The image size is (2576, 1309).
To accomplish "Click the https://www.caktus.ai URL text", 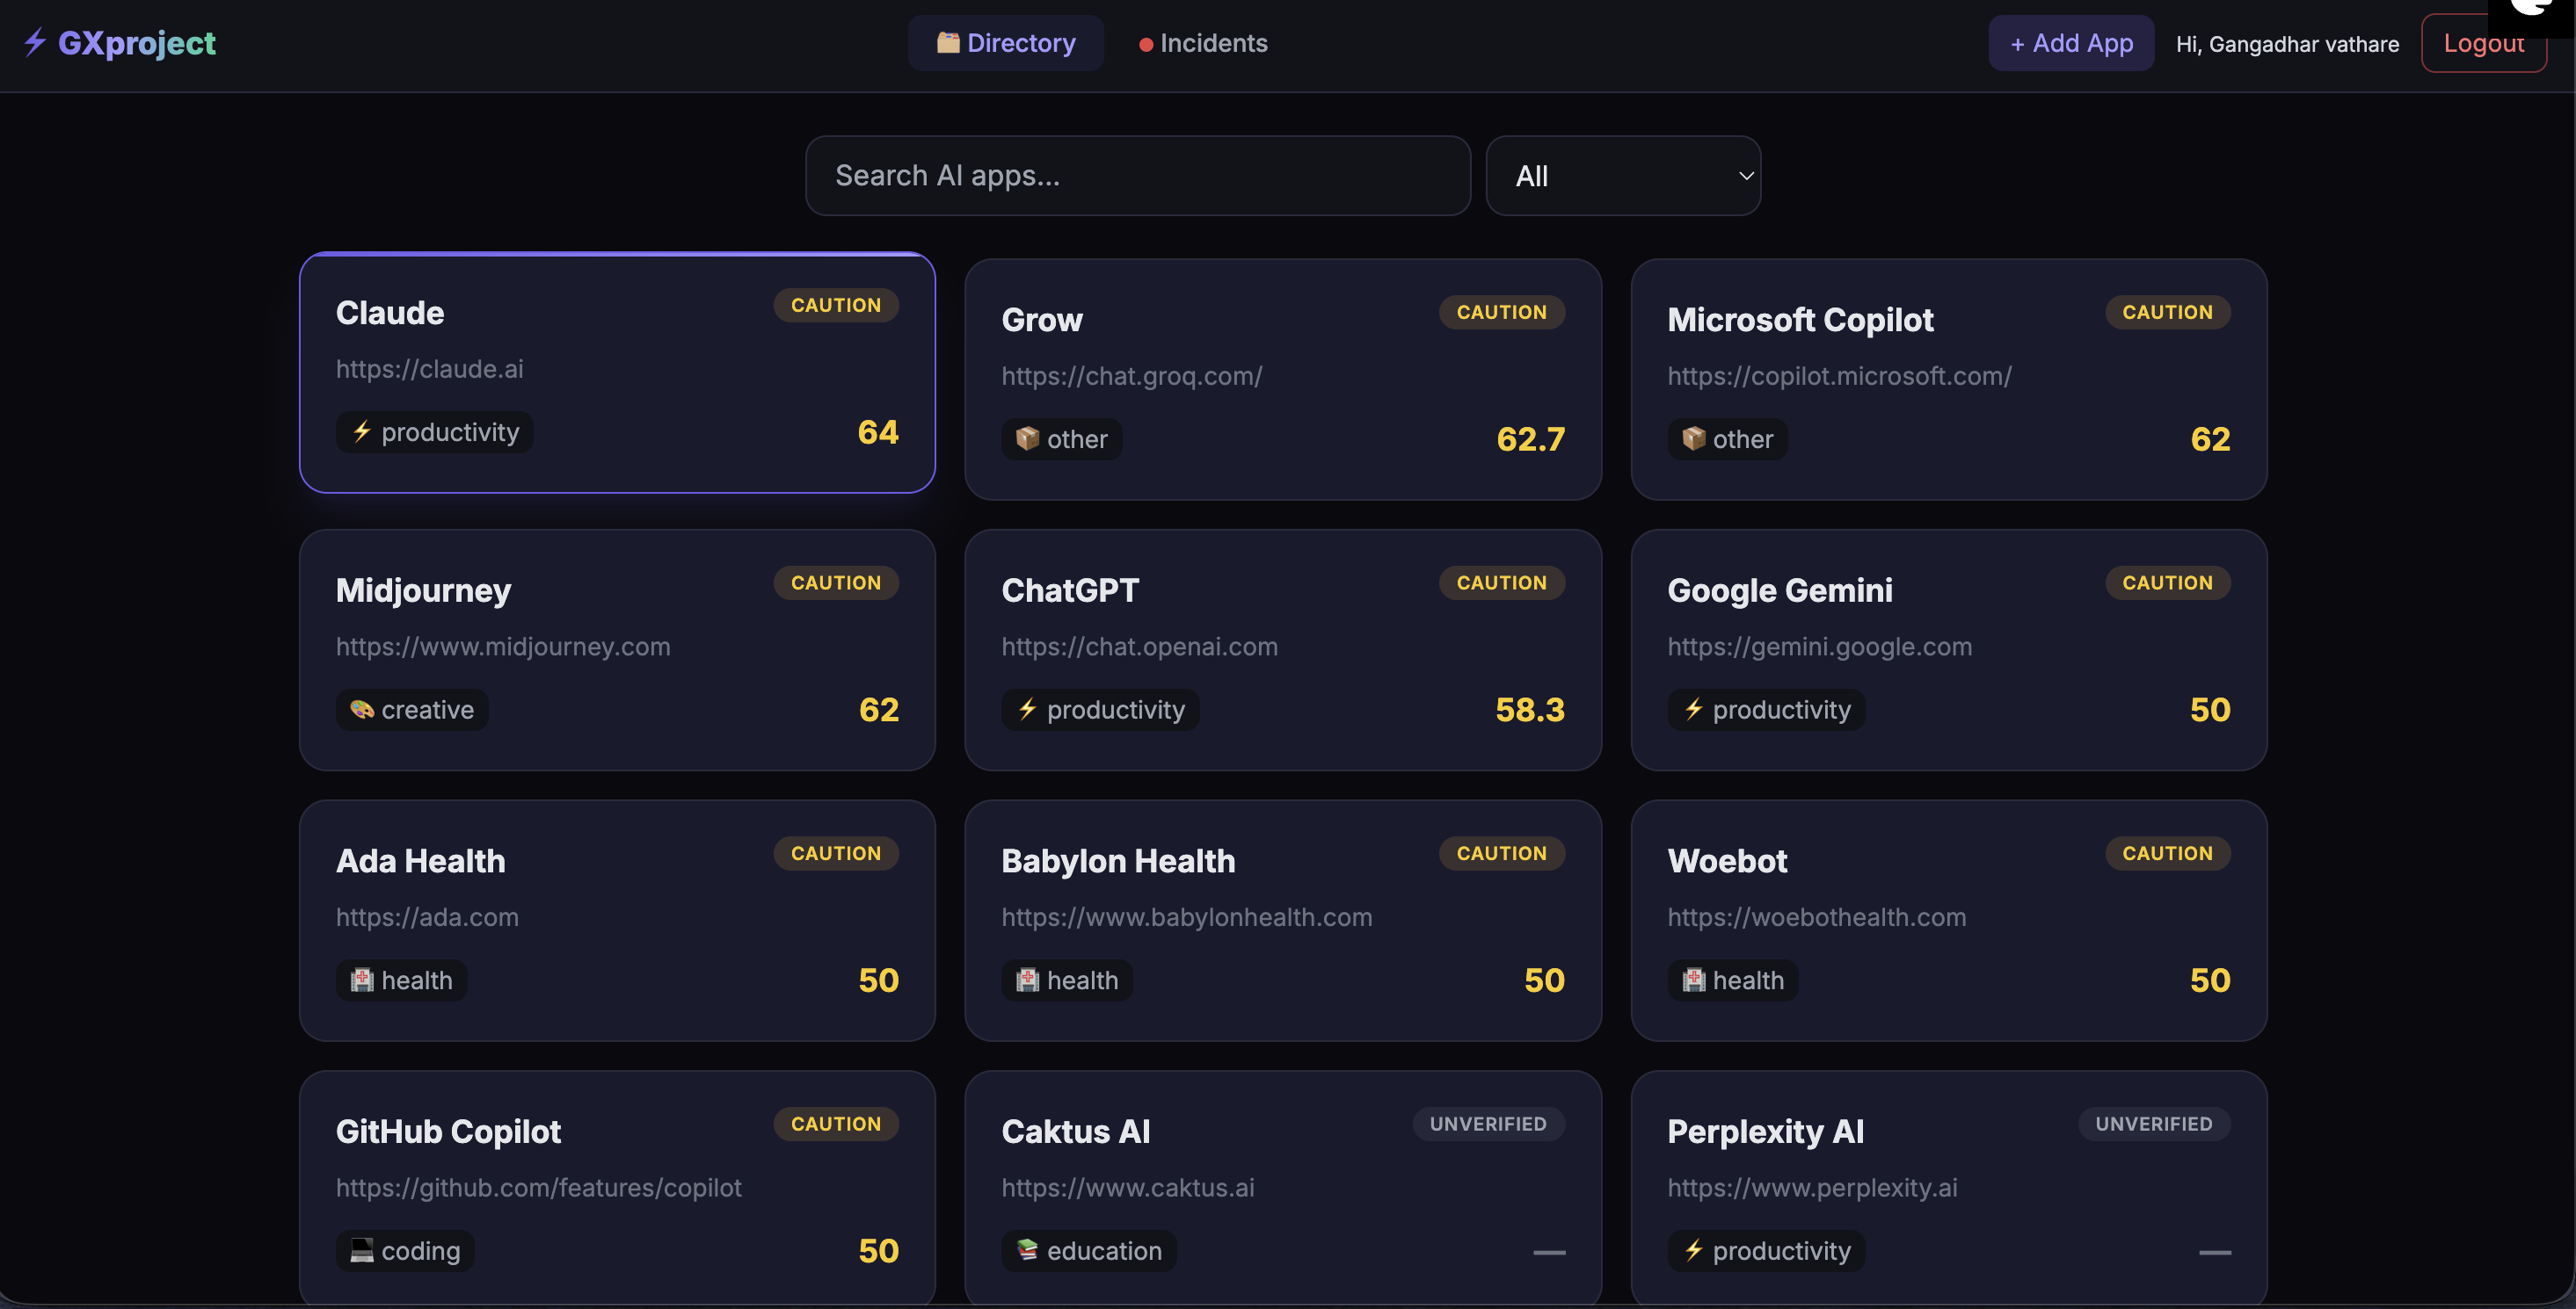I will click(x=1128, y=1188).
